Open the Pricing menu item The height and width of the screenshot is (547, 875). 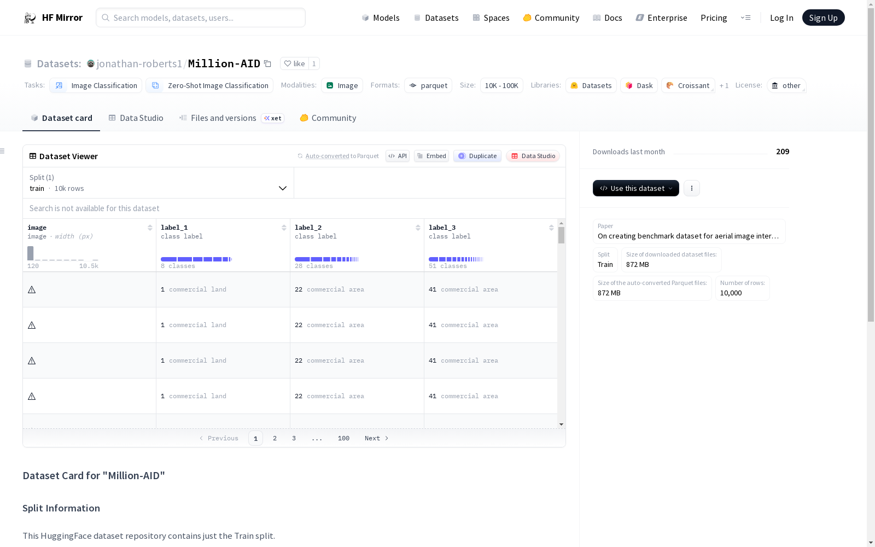point(714,18)
